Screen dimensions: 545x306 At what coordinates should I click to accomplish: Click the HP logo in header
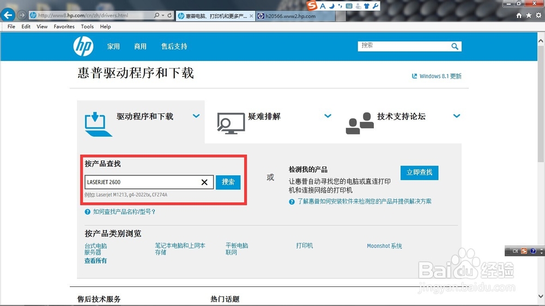point(83,46)
